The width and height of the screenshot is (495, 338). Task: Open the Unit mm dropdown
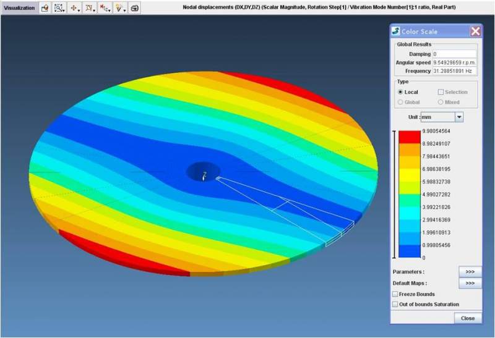click(459, 117)
